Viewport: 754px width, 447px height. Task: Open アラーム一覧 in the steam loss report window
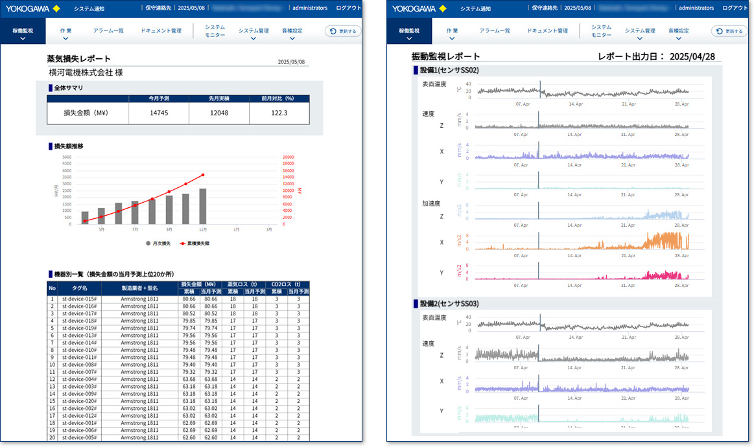[108, 30]
